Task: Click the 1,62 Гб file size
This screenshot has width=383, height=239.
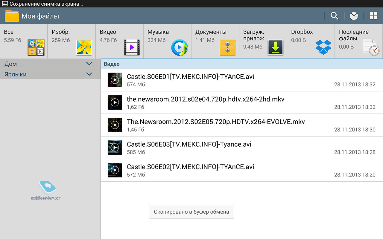Action: point(136,107)
